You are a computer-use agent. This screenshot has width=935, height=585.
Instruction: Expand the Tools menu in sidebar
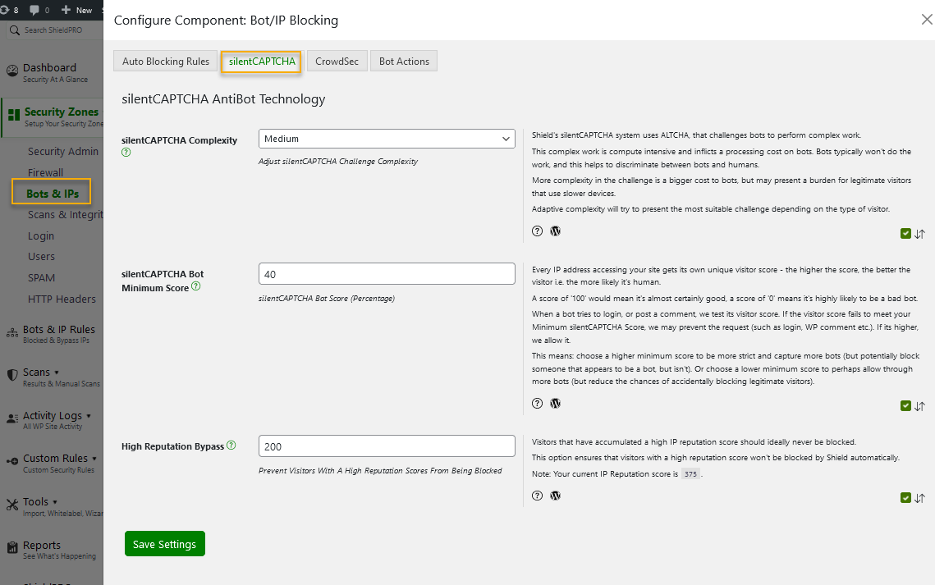click(55, 502)
